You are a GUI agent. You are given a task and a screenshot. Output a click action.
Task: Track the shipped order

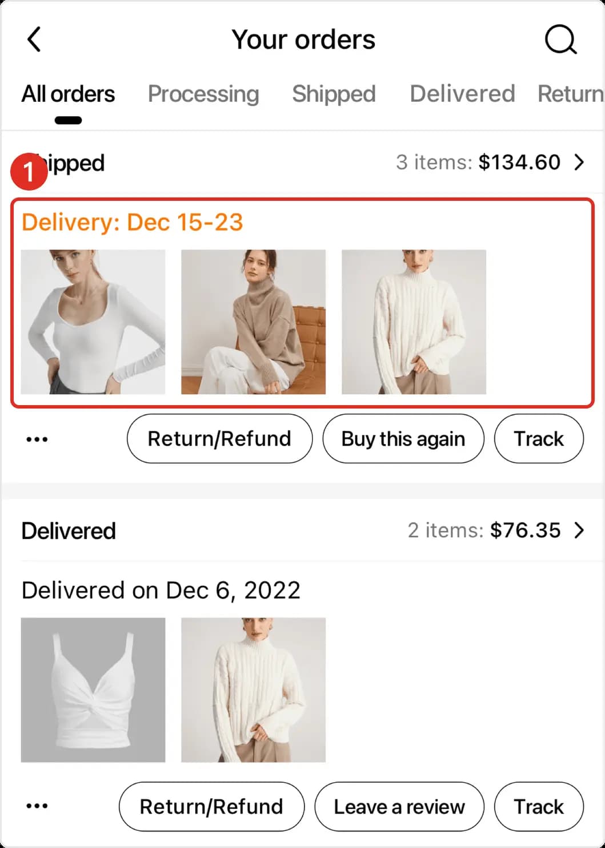pyautogui.click(x=538, y=439)
